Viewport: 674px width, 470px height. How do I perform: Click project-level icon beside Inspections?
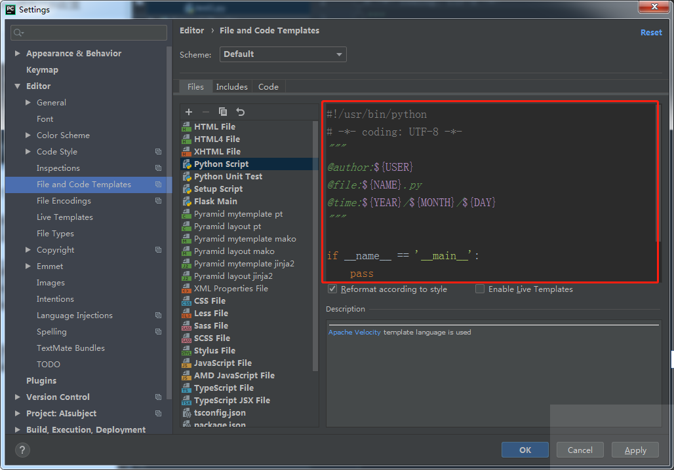(x=158, y=168)
